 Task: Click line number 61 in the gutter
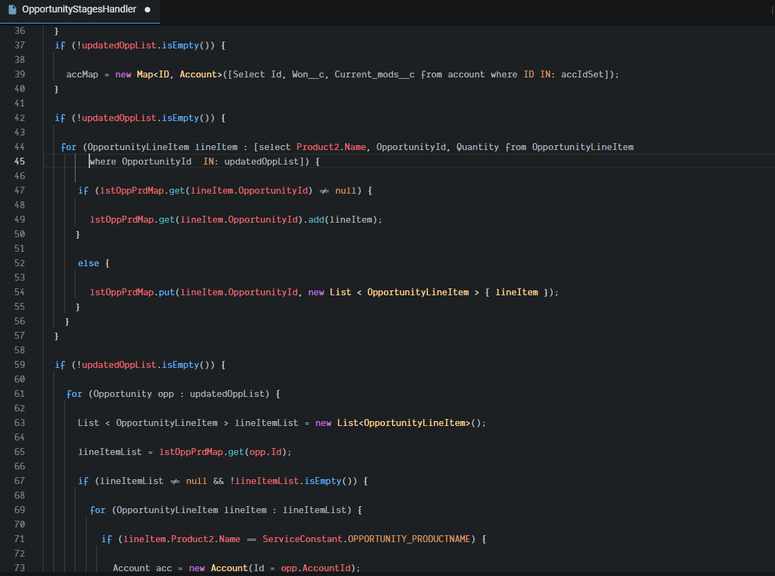(x=19, y=393)
